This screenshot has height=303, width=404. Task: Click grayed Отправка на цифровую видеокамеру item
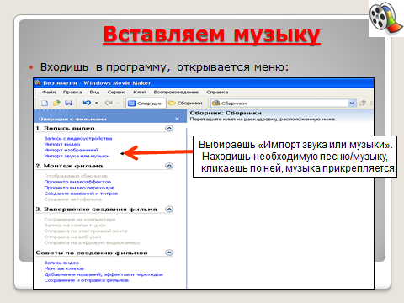pos(92,243)
